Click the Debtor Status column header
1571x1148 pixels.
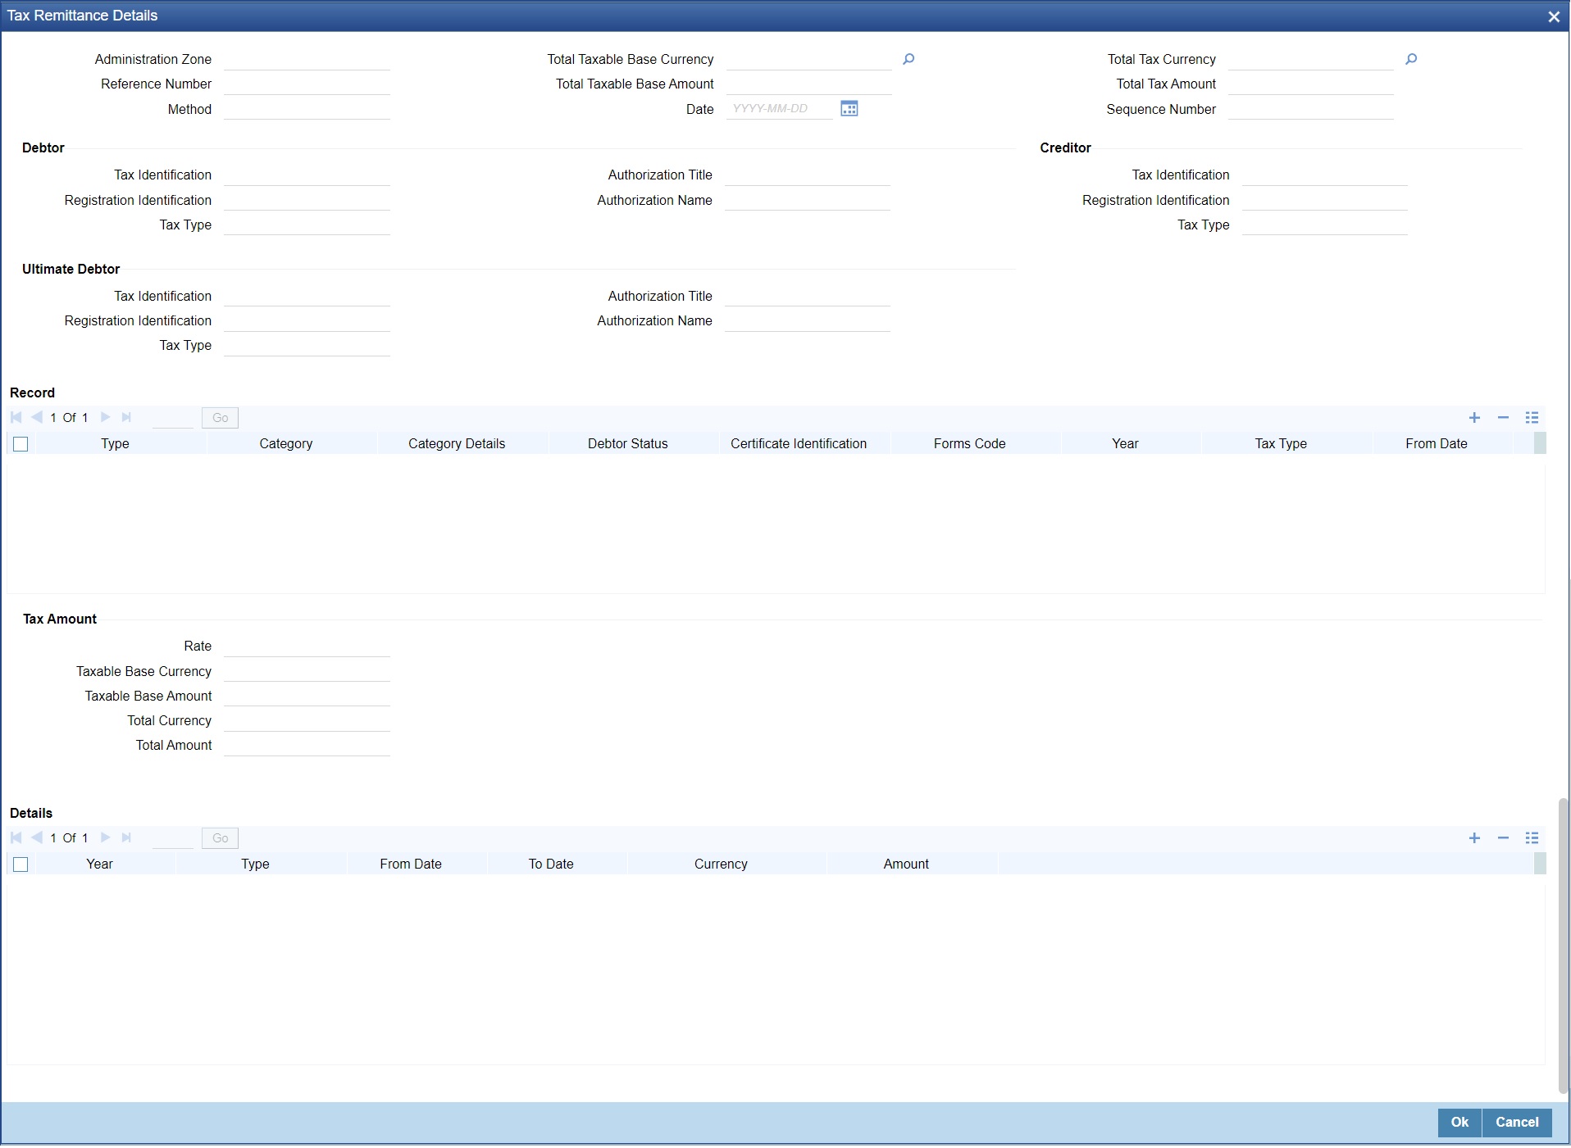[627, 443]
